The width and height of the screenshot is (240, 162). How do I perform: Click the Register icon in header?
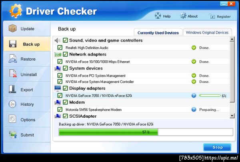[x=212, y=16]
